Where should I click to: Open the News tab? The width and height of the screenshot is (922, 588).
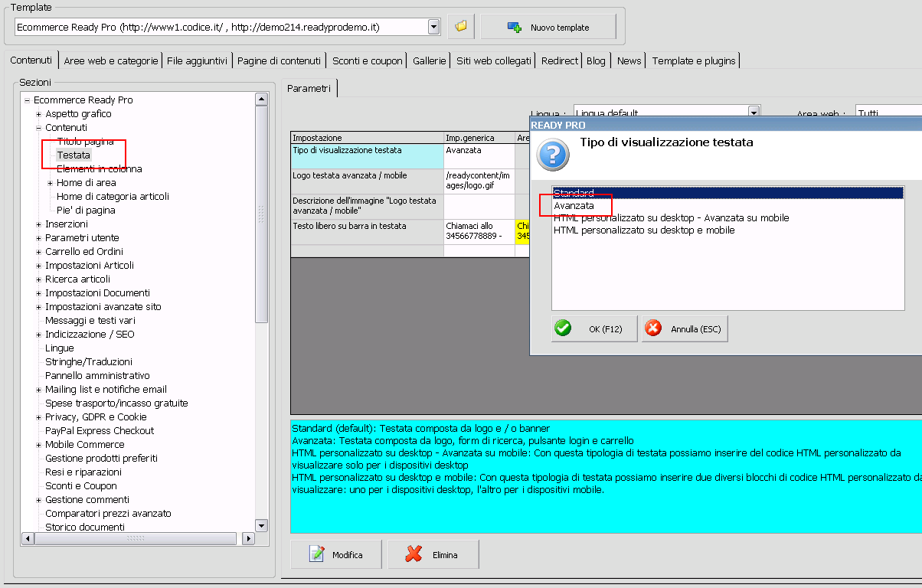pos(629,60)
